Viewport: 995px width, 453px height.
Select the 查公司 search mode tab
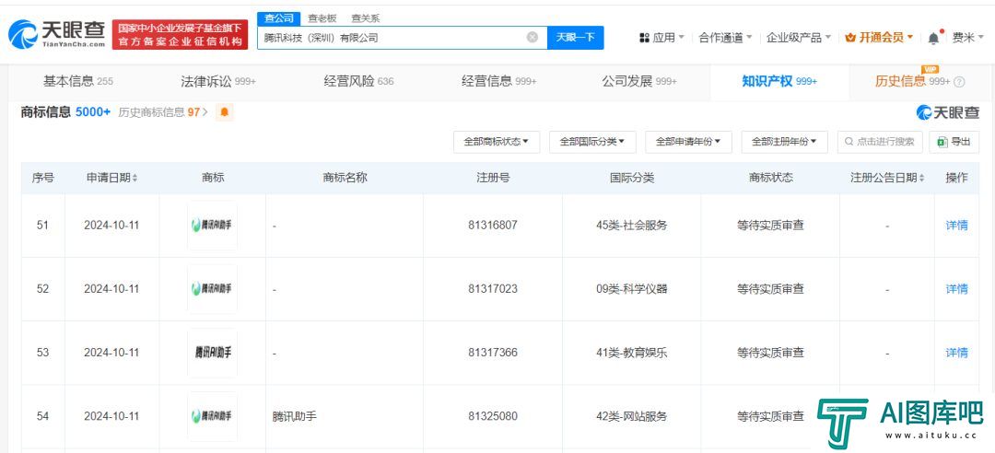pyautogui.click(x=279, y=18)
